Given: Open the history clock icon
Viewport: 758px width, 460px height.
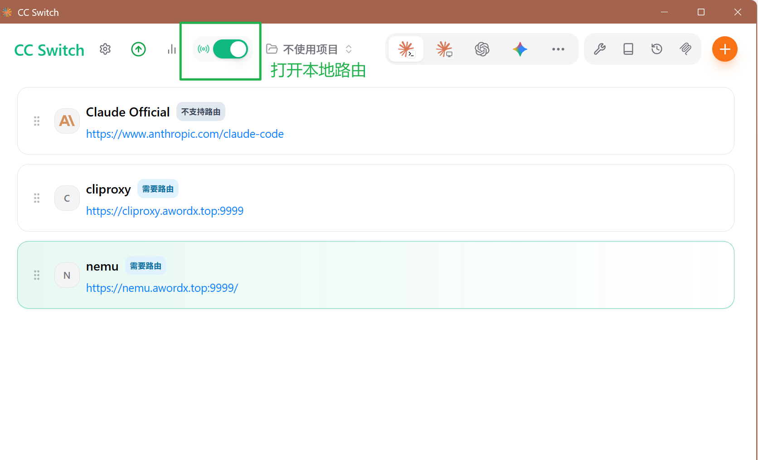Looking at the screenshot, I should pyautogui.click(x=657, y=49).
